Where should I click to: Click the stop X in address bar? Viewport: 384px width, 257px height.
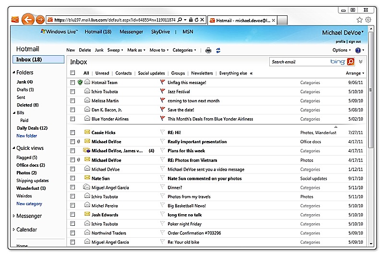coord(202,20)
